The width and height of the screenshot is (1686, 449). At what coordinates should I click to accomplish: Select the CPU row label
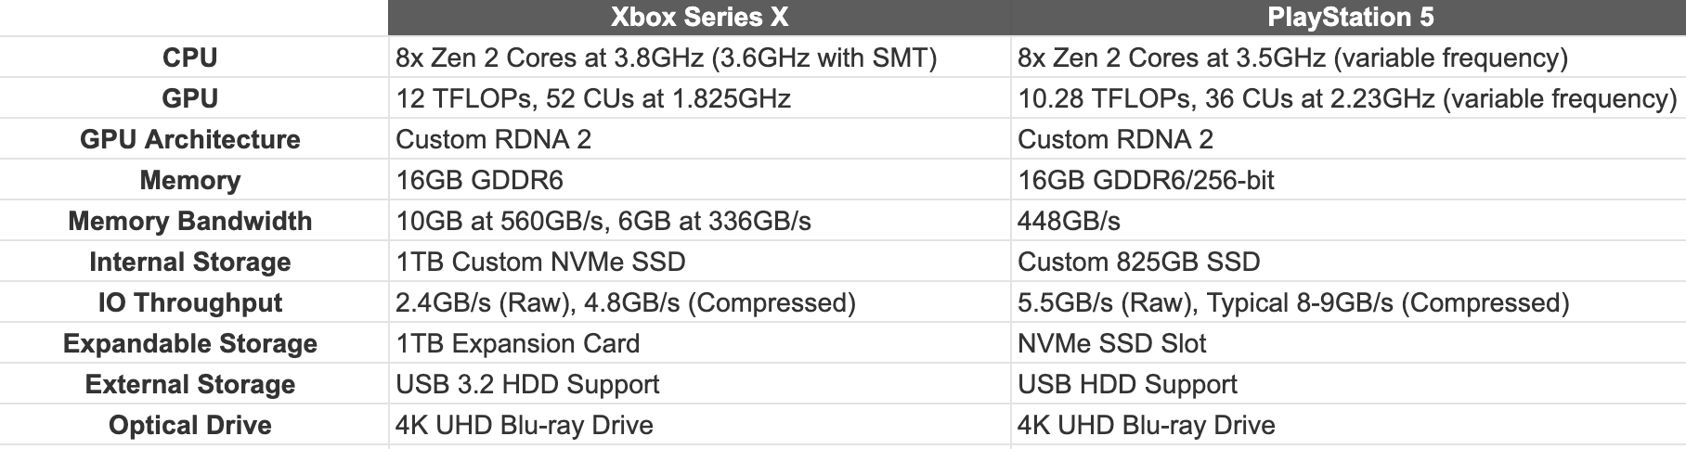pos(190,58)
